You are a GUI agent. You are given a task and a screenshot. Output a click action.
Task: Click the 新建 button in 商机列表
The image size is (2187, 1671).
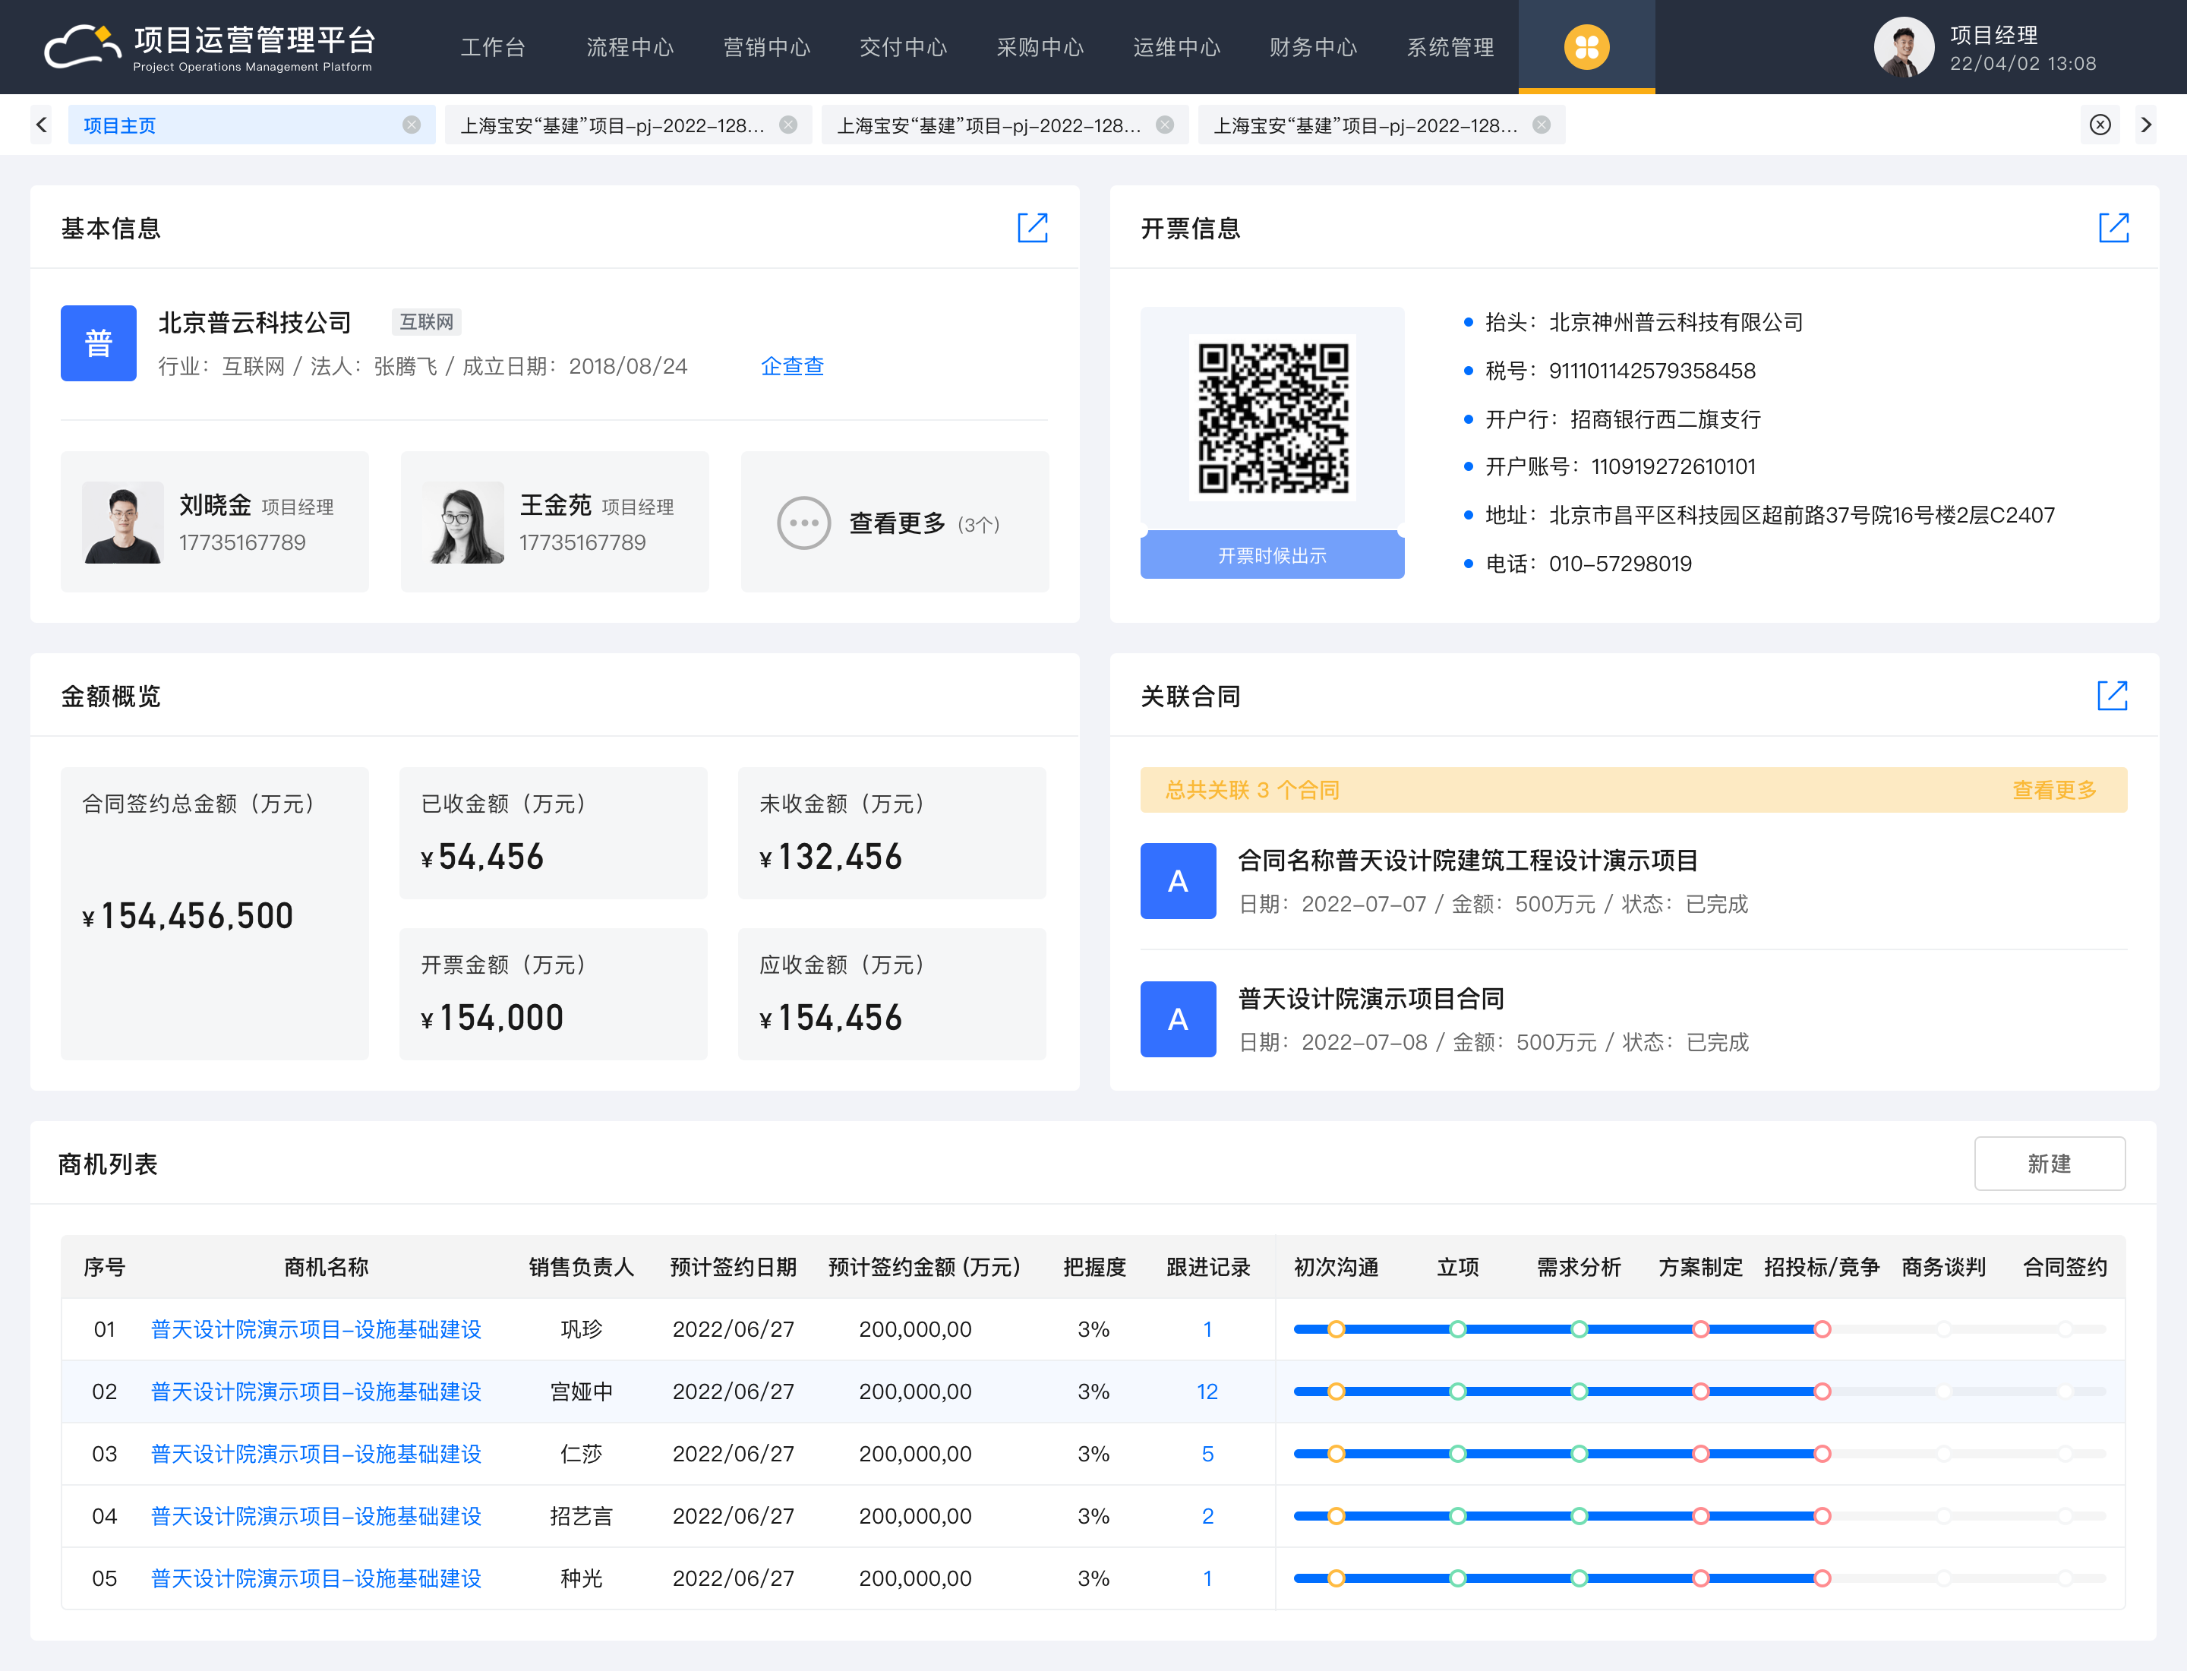[x=2050, y=1163]
